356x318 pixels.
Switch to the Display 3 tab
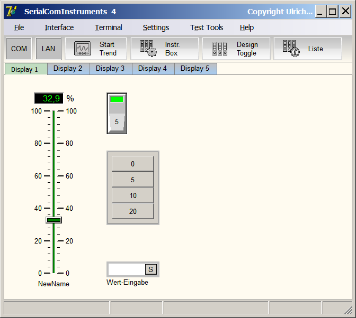click(x=111, y=69)
